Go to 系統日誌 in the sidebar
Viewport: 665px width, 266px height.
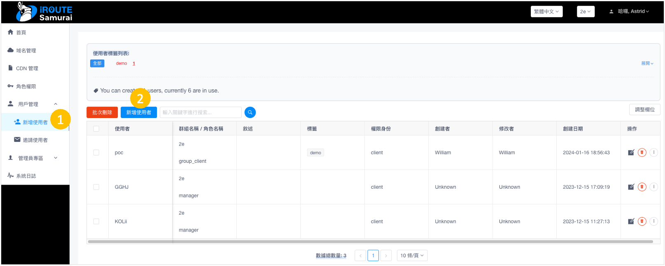(26, 176)
